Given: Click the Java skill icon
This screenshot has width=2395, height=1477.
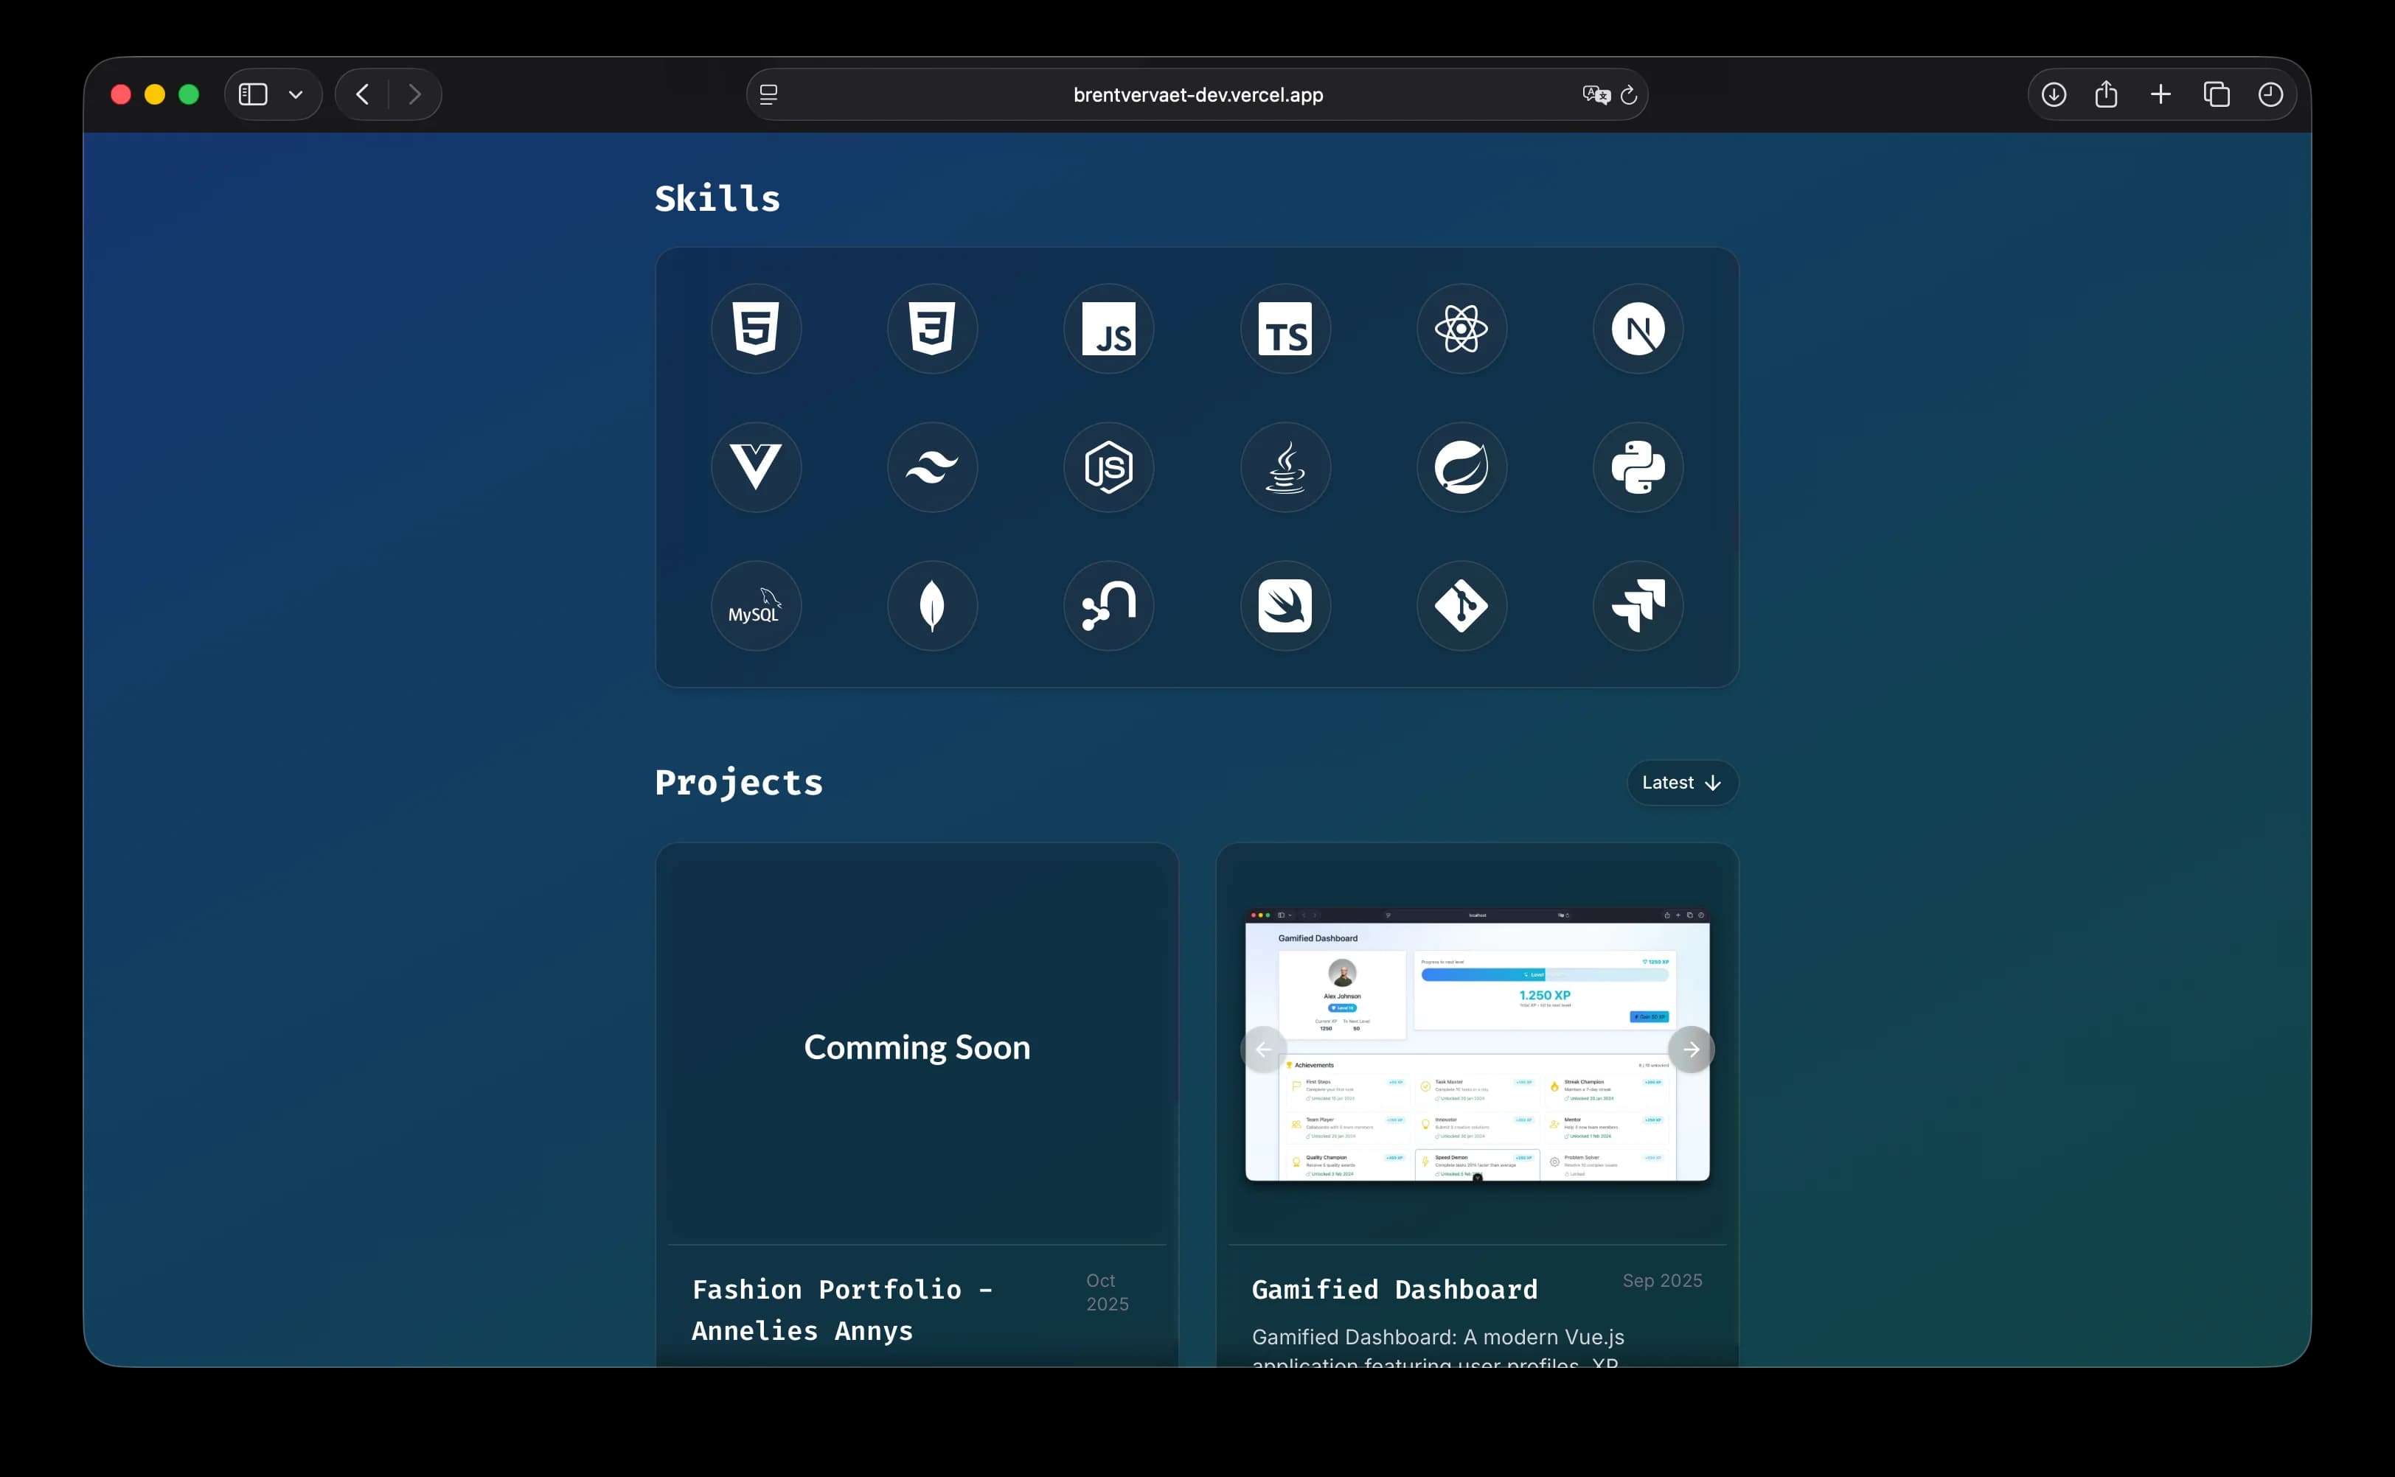Looking at the screenshot, I should tap(1285, 467).
